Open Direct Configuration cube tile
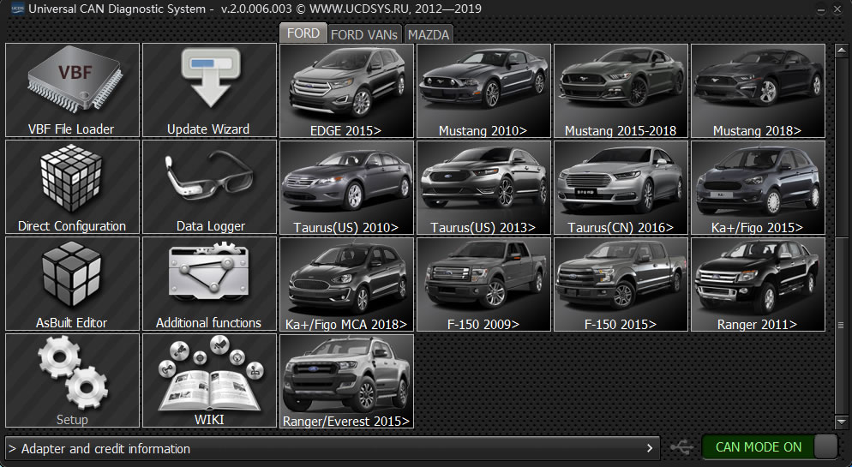Viewport: 852px width, 467px height. click(x=72, y=187)
